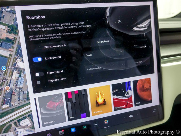Open the Toybox app icon in bottom bar
This screenshot has height=136, width=181.
click(x=106, y=122)
